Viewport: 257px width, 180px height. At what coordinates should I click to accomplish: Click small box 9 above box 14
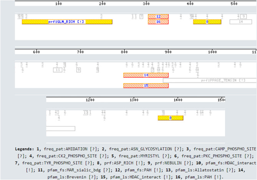244,17
